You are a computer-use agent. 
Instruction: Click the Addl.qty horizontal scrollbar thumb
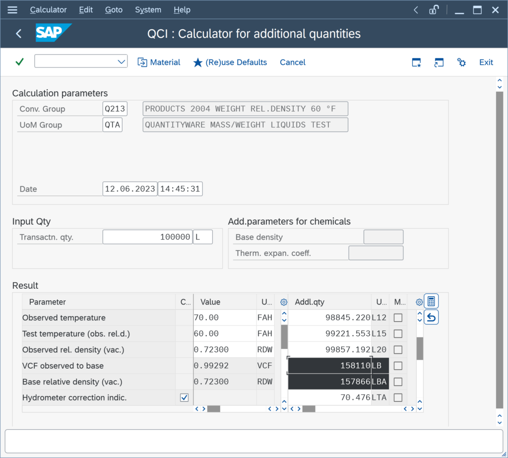309,409
